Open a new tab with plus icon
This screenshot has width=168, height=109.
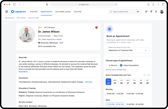click(158, 4)
